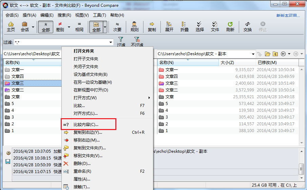The image size is (307, 190).
Task: Expand the 过滤 filter combo box dropdown
Action: [x=111, y=42]
